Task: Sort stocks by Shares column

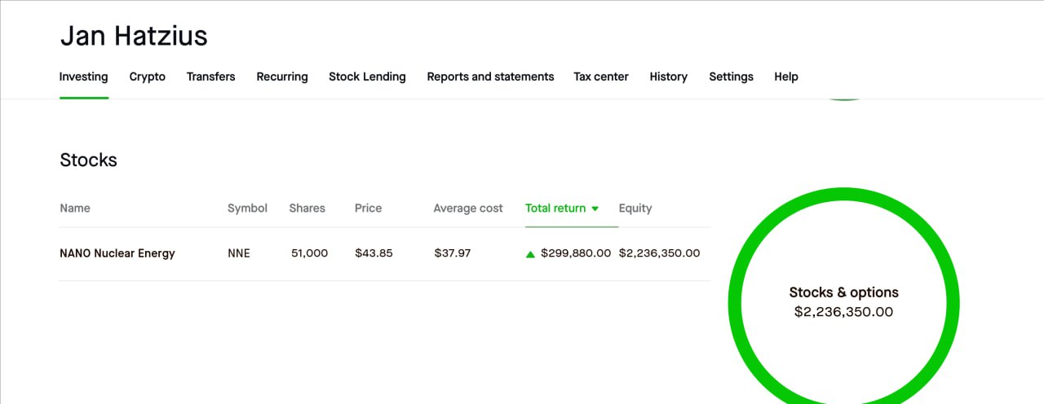Action: point(307,209)
